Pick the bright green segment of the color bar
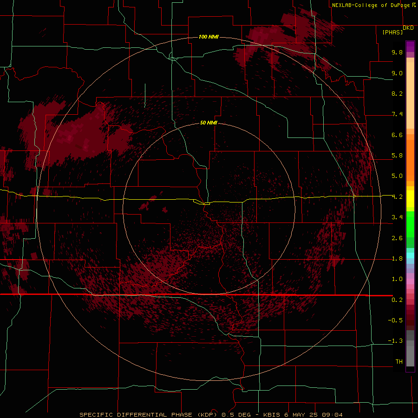 point(410,224)
